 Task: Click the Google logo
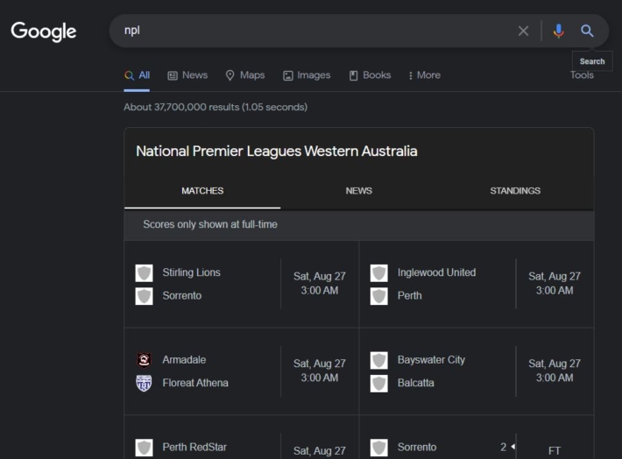(44, 32)
